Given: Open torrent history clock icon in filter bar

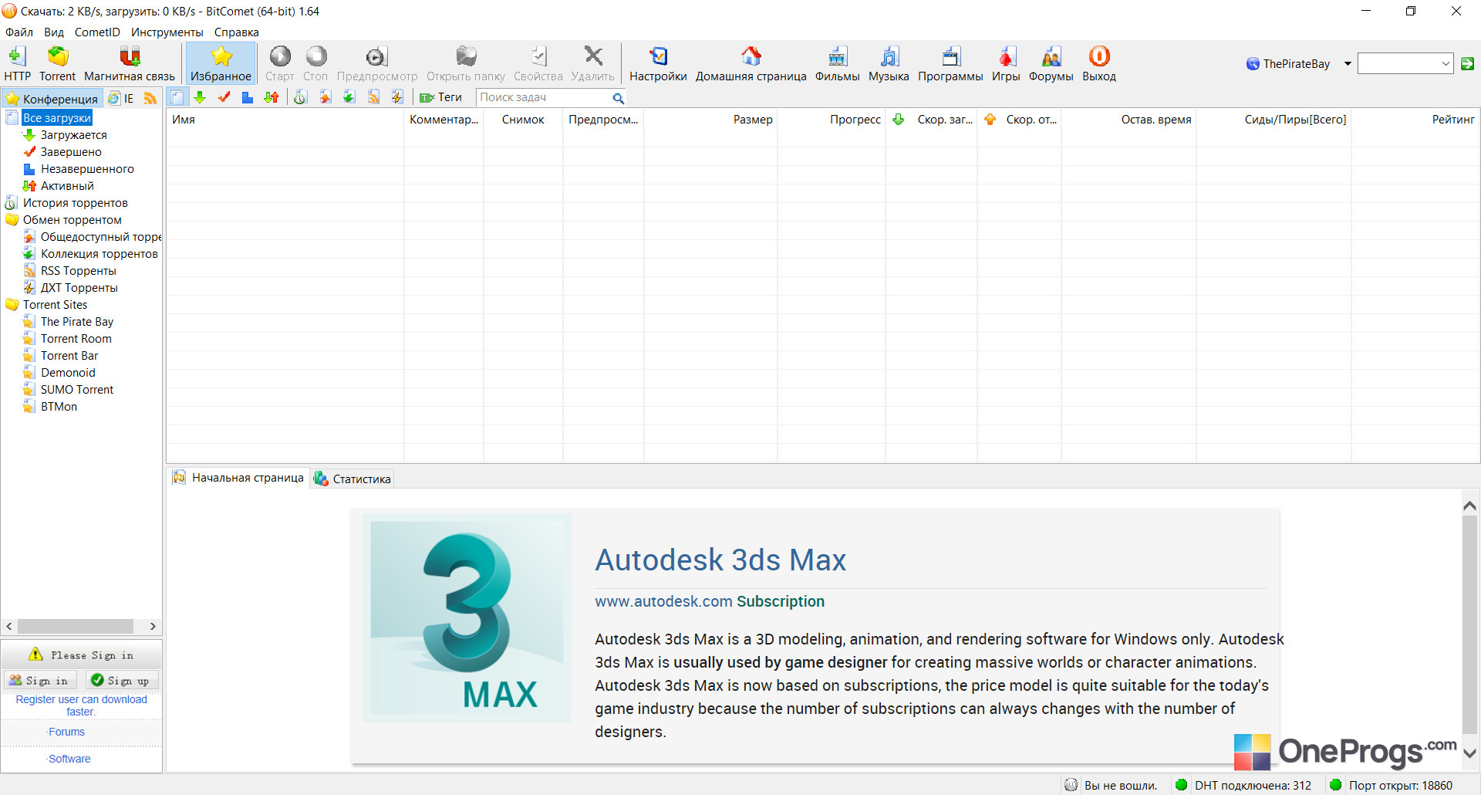Looking at the screenshot, I should point(301,97).
